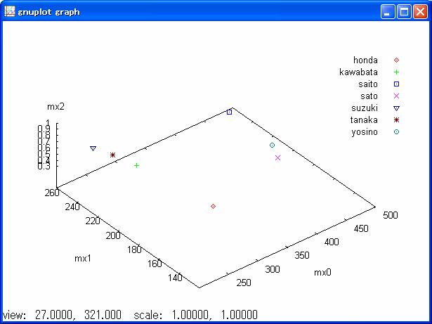Click the mx1 axis label
This screenshot has height=324, width=432.
point(84,258)
